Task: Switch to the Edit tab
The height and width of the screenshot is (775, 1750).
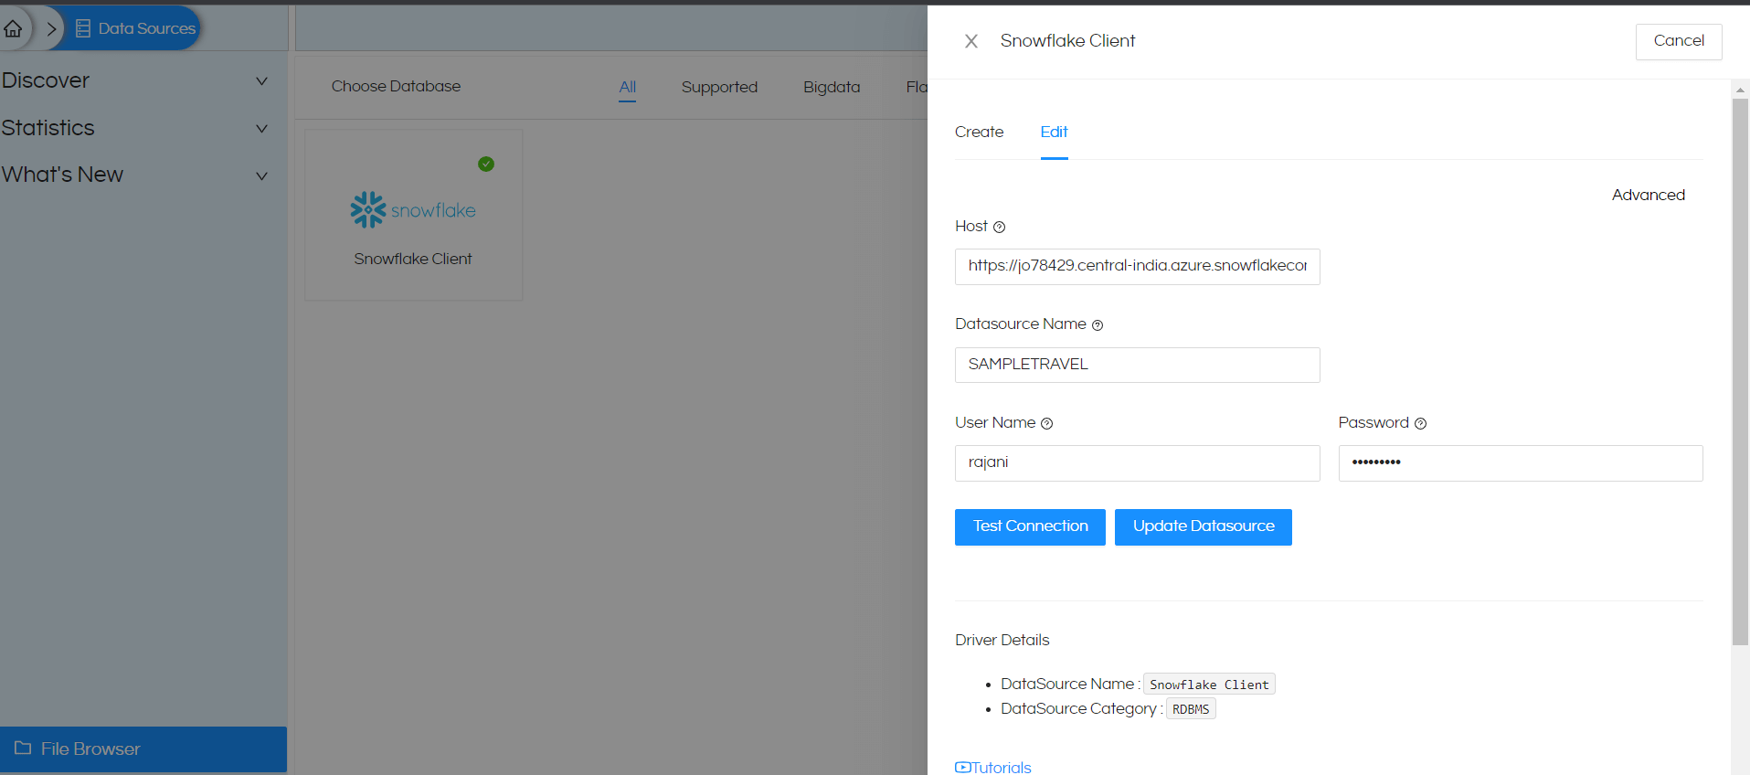Action: click(1054, 133)
